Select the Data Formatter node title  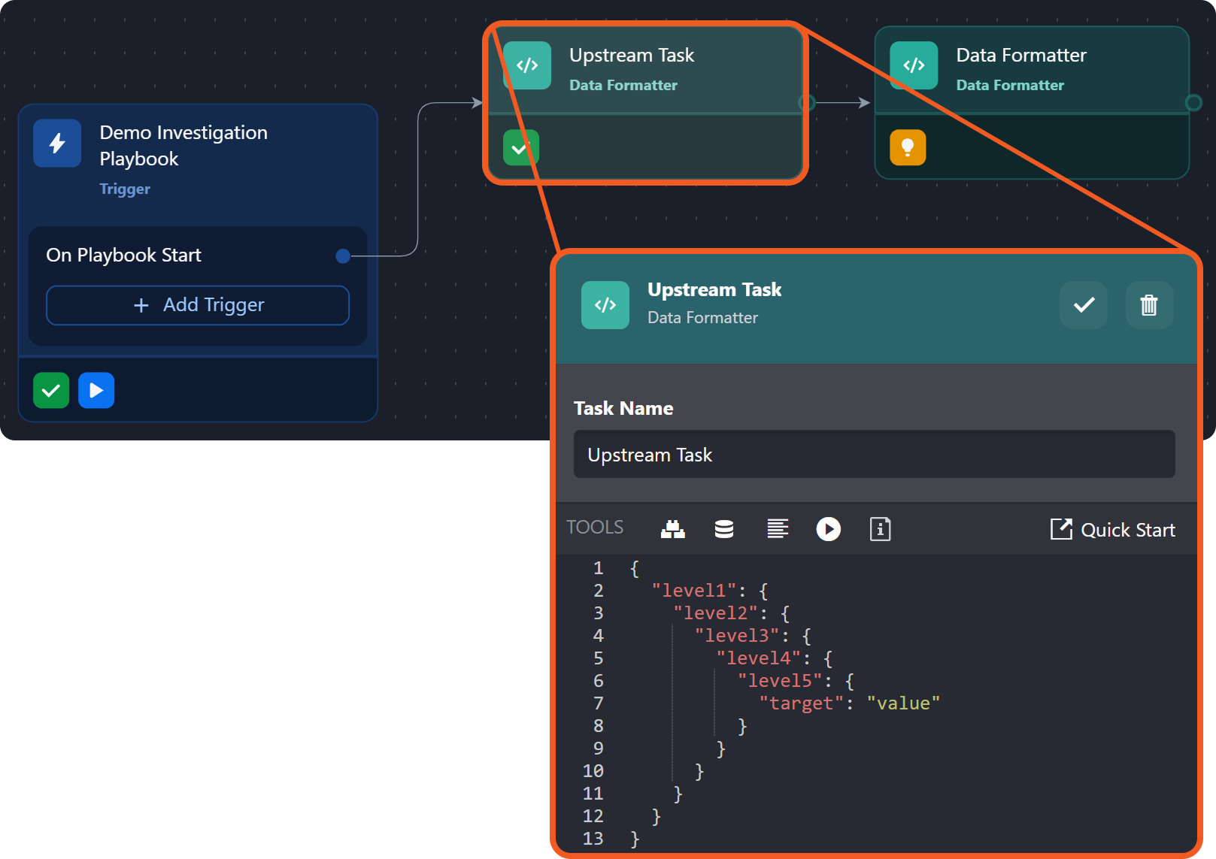1020,56
